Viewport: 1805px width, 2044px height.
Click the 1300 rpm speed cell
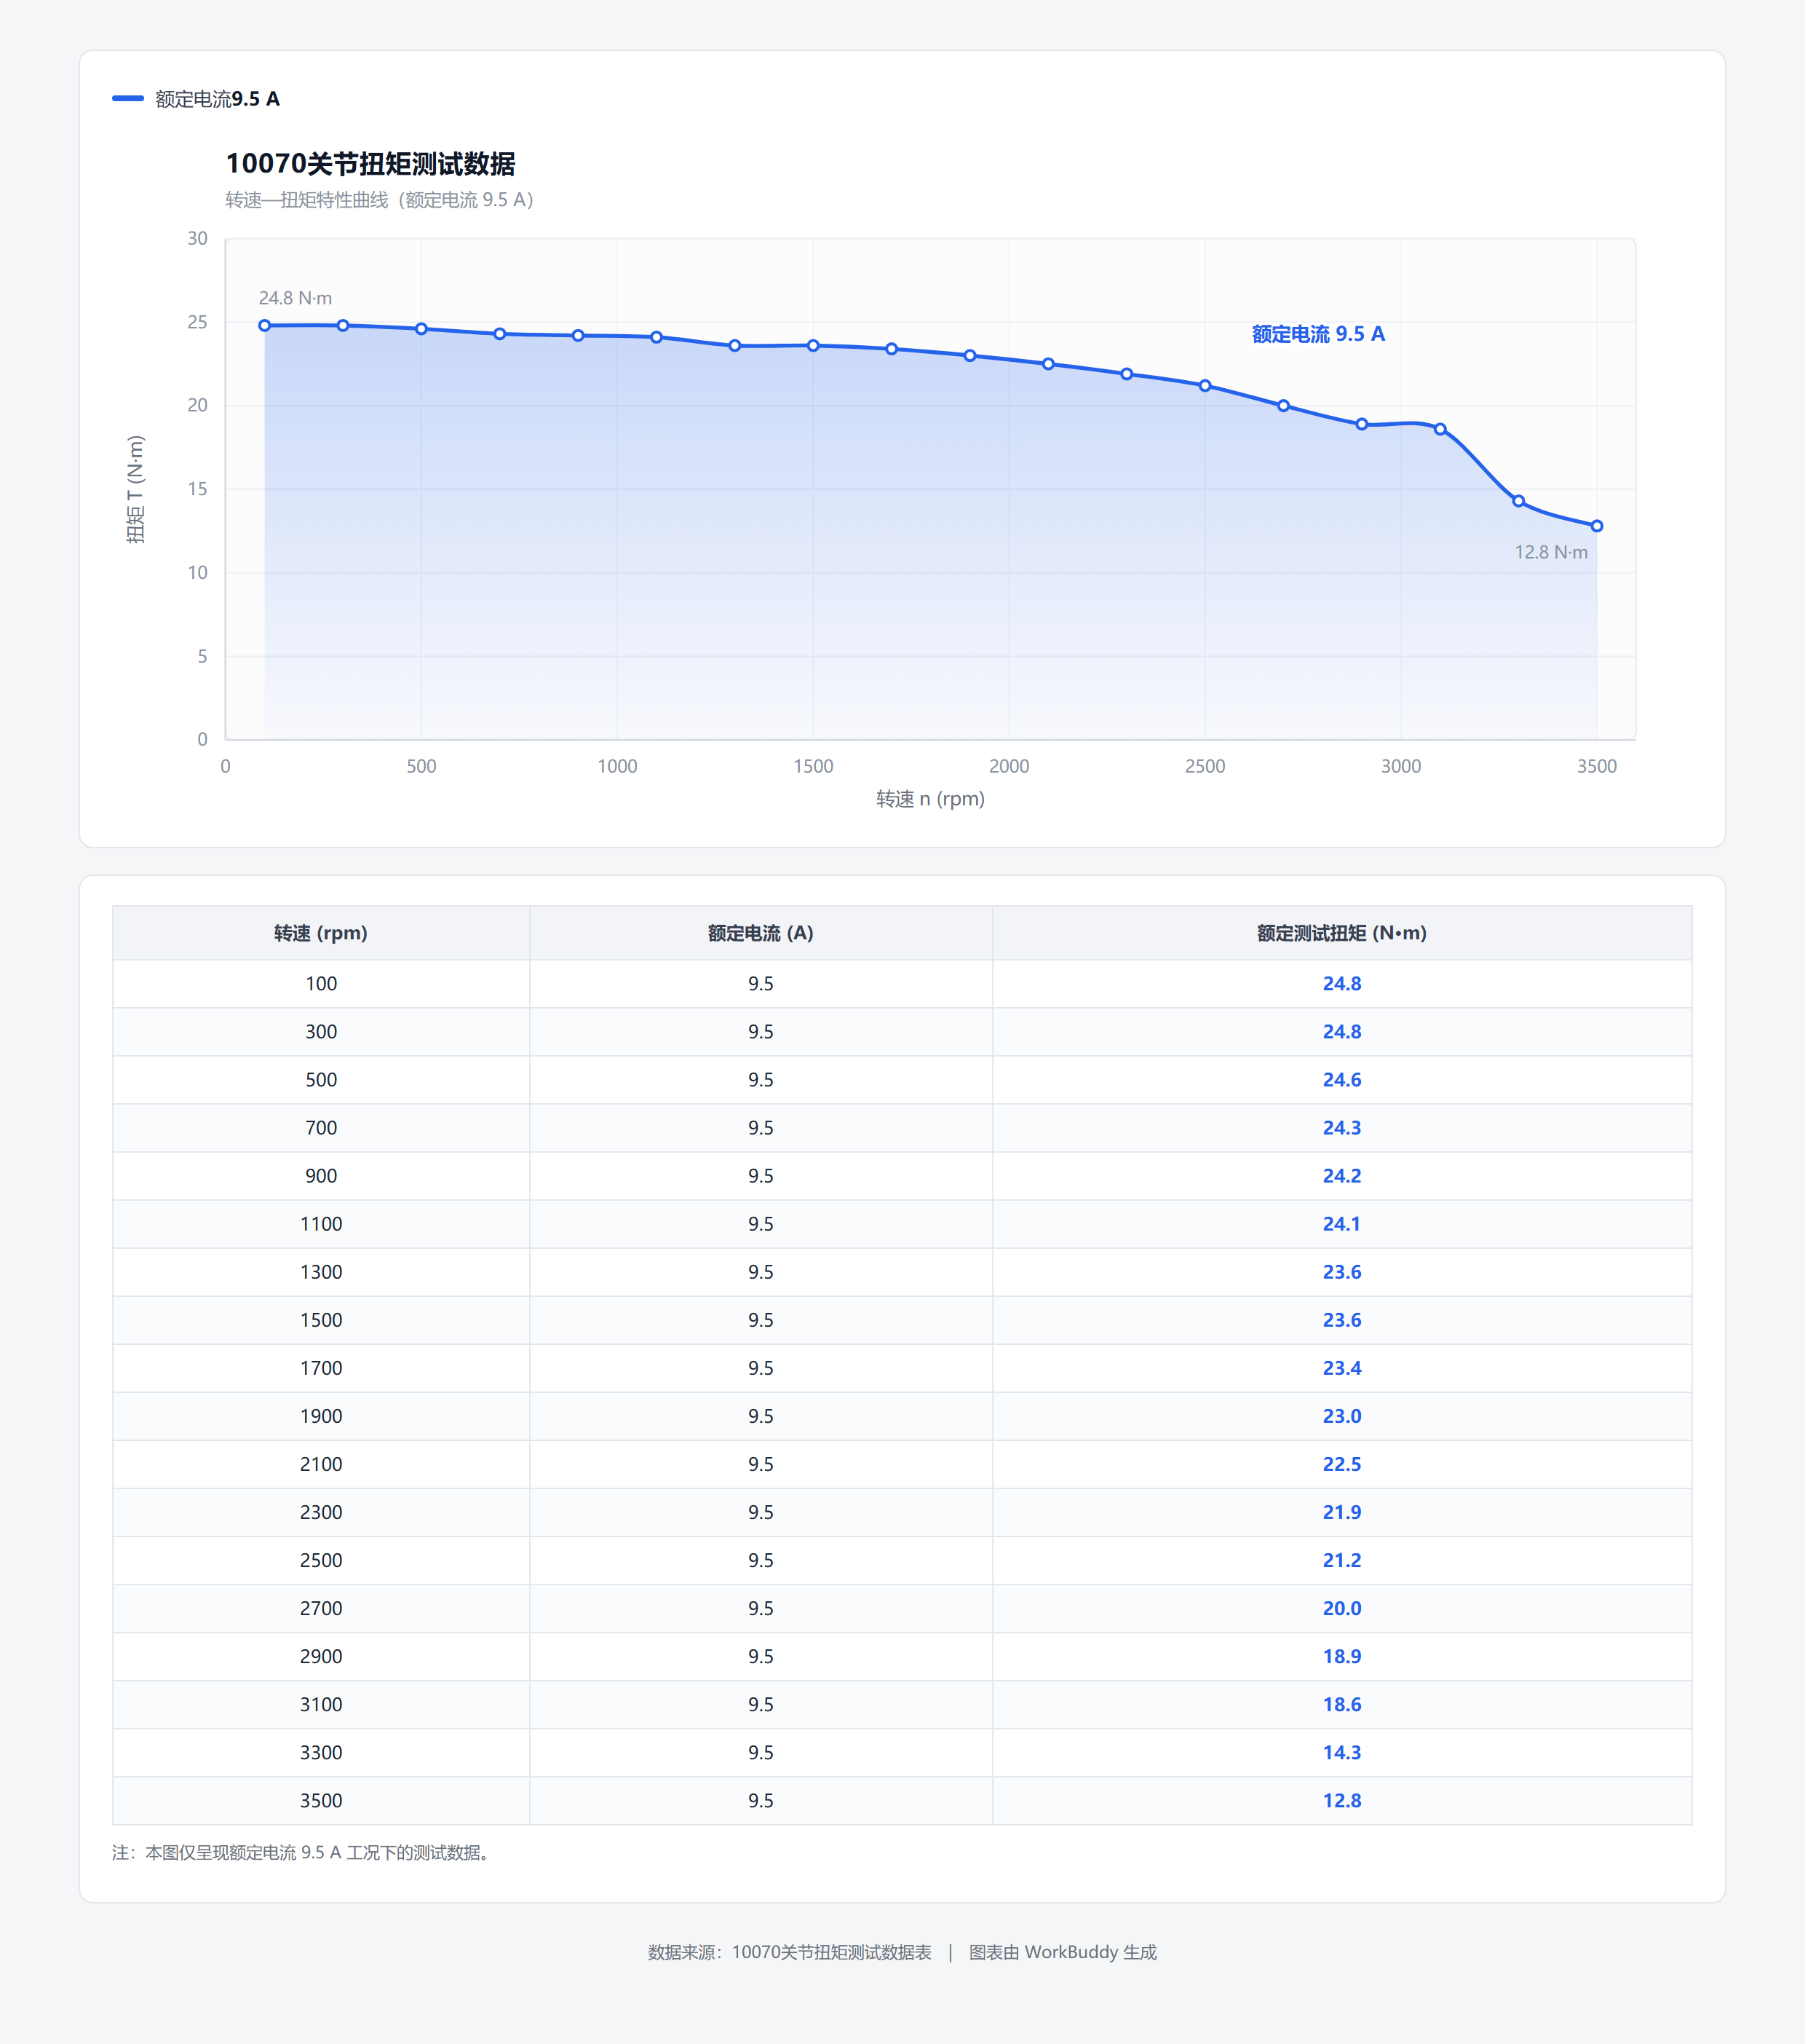[x=321, y=1272]
